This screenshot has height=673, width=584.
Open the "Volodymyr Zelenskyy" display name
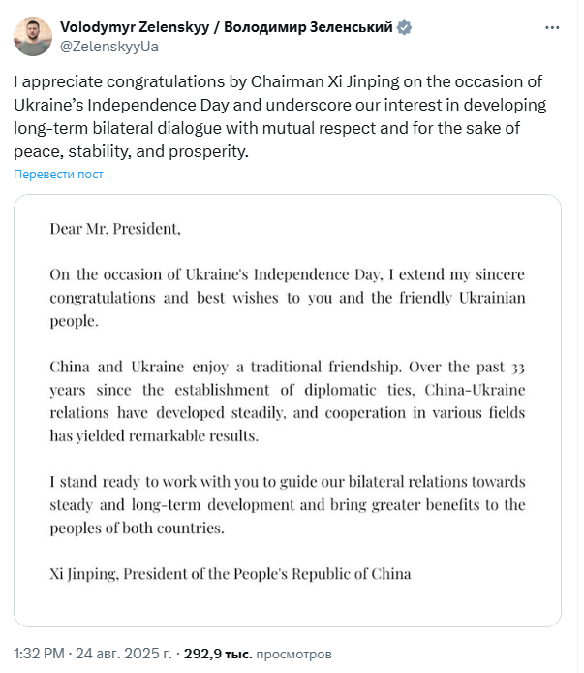136,27
